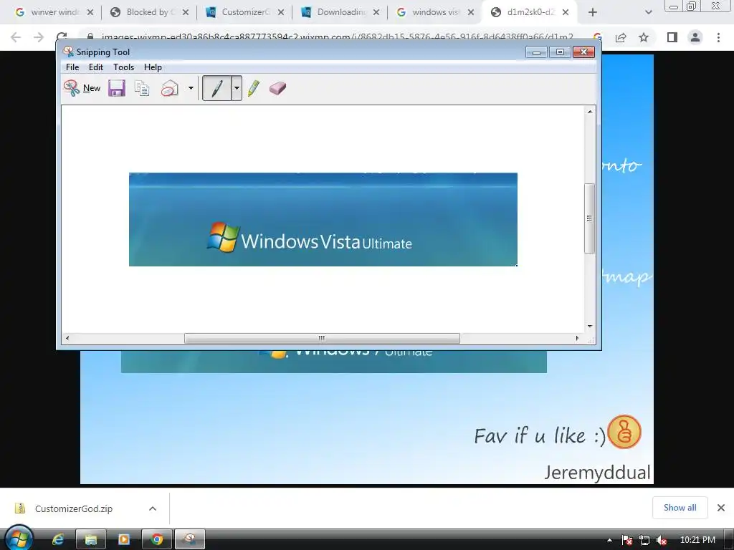Screen dimensions: 734x550
Task: Open the Edit menu in Snipping Tool
Action: (96, 67)
